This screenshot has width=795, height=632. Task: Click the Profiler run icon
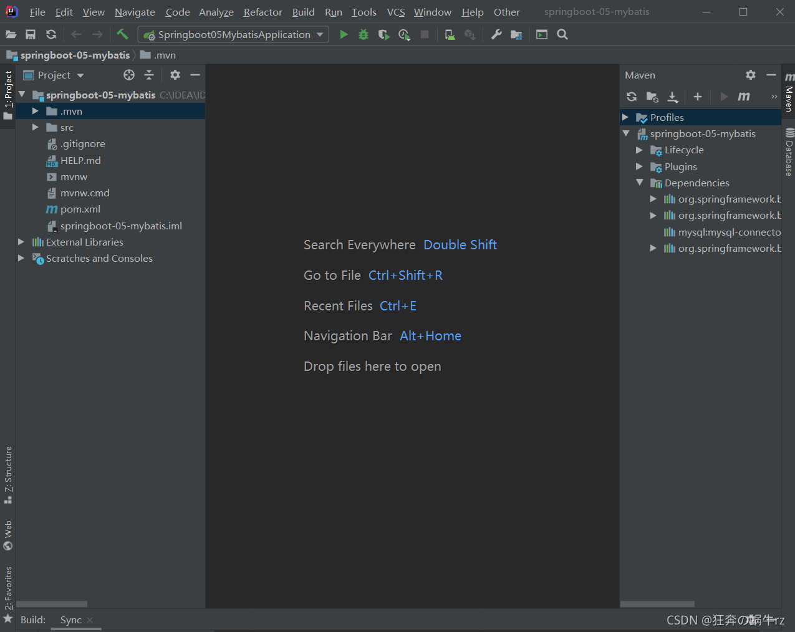click(x=404, y=35)
